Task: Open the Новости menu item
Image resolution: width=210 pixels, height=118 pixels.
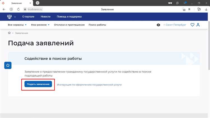Action: click(46, 17)
